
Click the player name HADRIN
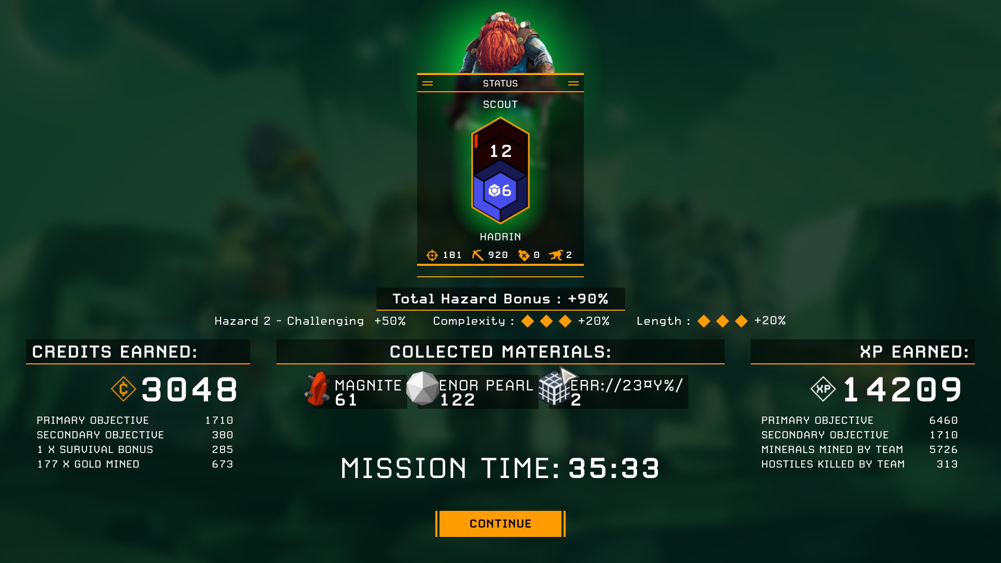(500, 237)
